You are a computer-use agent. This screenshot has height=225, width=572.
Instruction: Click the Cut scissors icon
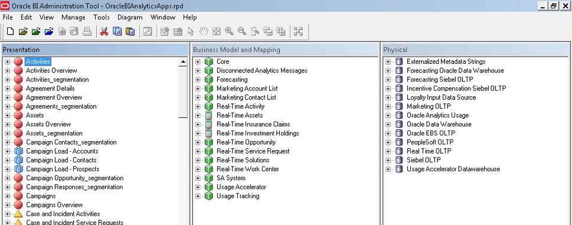coord(104,32)
